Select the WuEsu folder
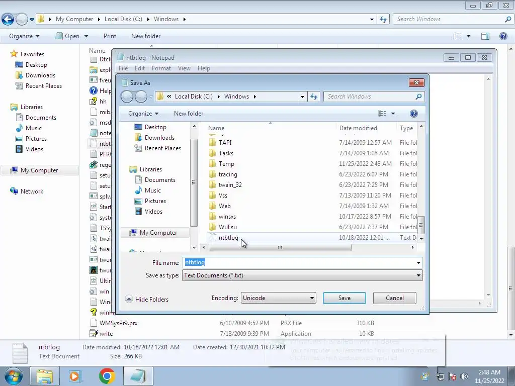The width and height of the screenshot is (515, 386). click(x=228, y=227)
